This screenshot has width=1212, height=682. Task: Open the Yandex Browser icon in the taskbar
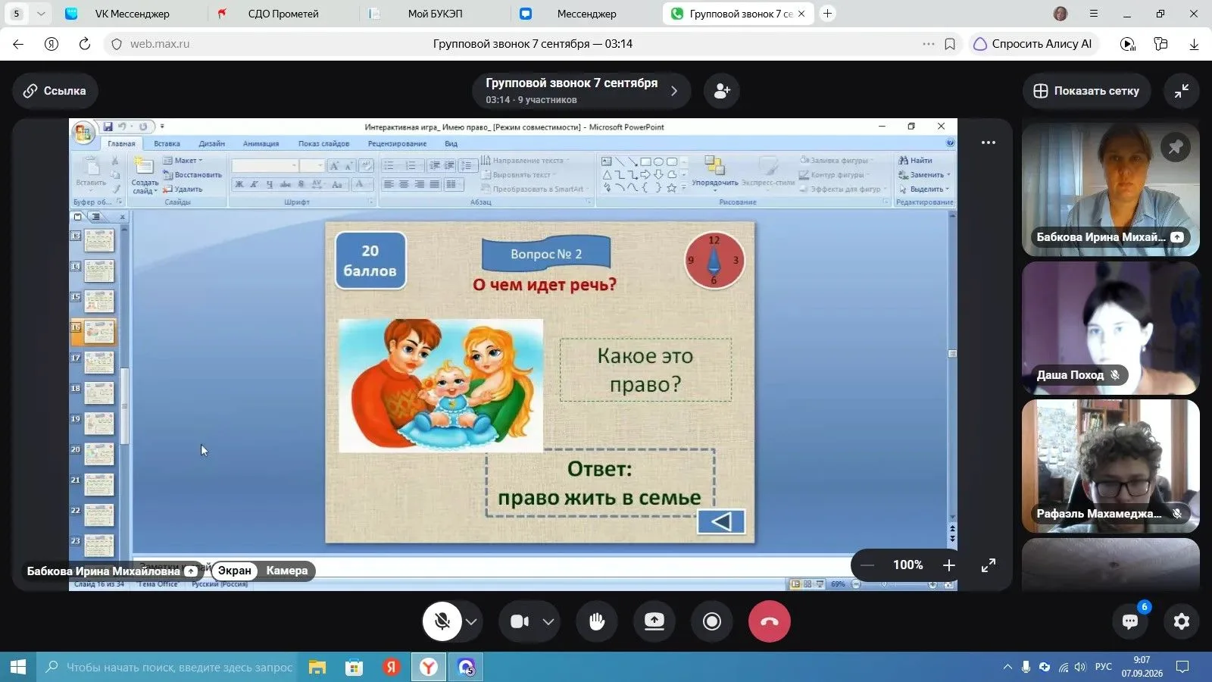coord(428,667)
